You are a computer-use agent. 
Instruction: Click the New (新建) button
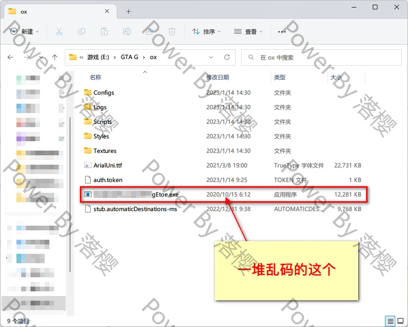point(24,31)
